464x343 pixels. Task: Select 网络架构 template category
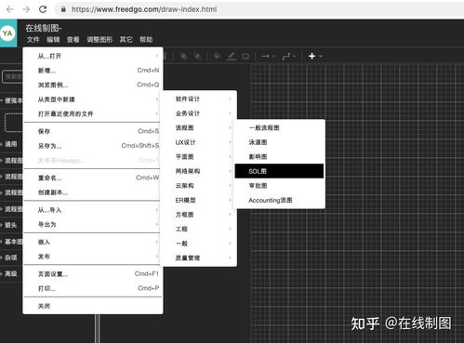[199, 171]
